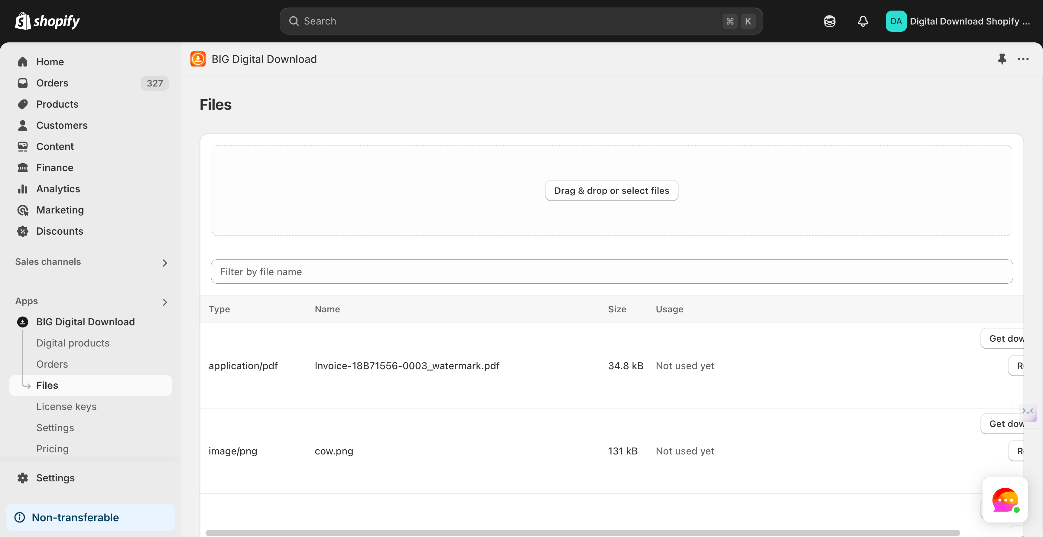Click the Home icon in sidebar

click(x=23, y=62)
